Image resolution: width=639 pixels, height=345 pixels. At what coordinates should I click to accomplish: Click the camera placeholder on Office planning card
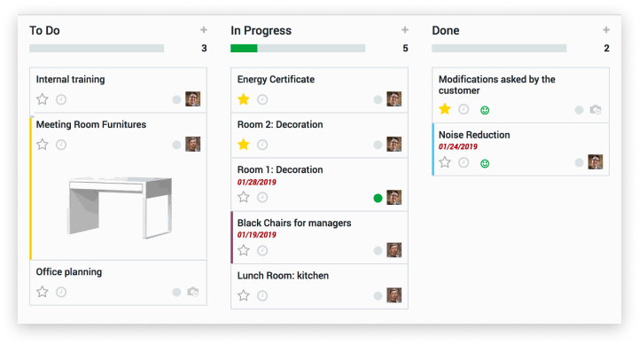192,292
